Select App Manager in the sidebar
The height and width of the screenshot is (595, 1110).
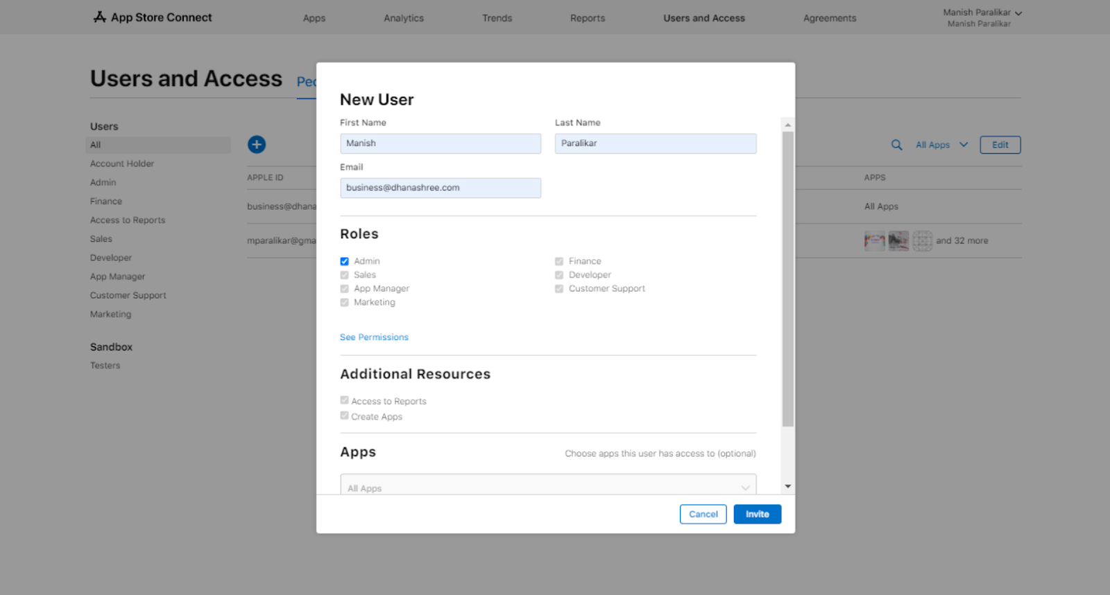coord(118,276)
